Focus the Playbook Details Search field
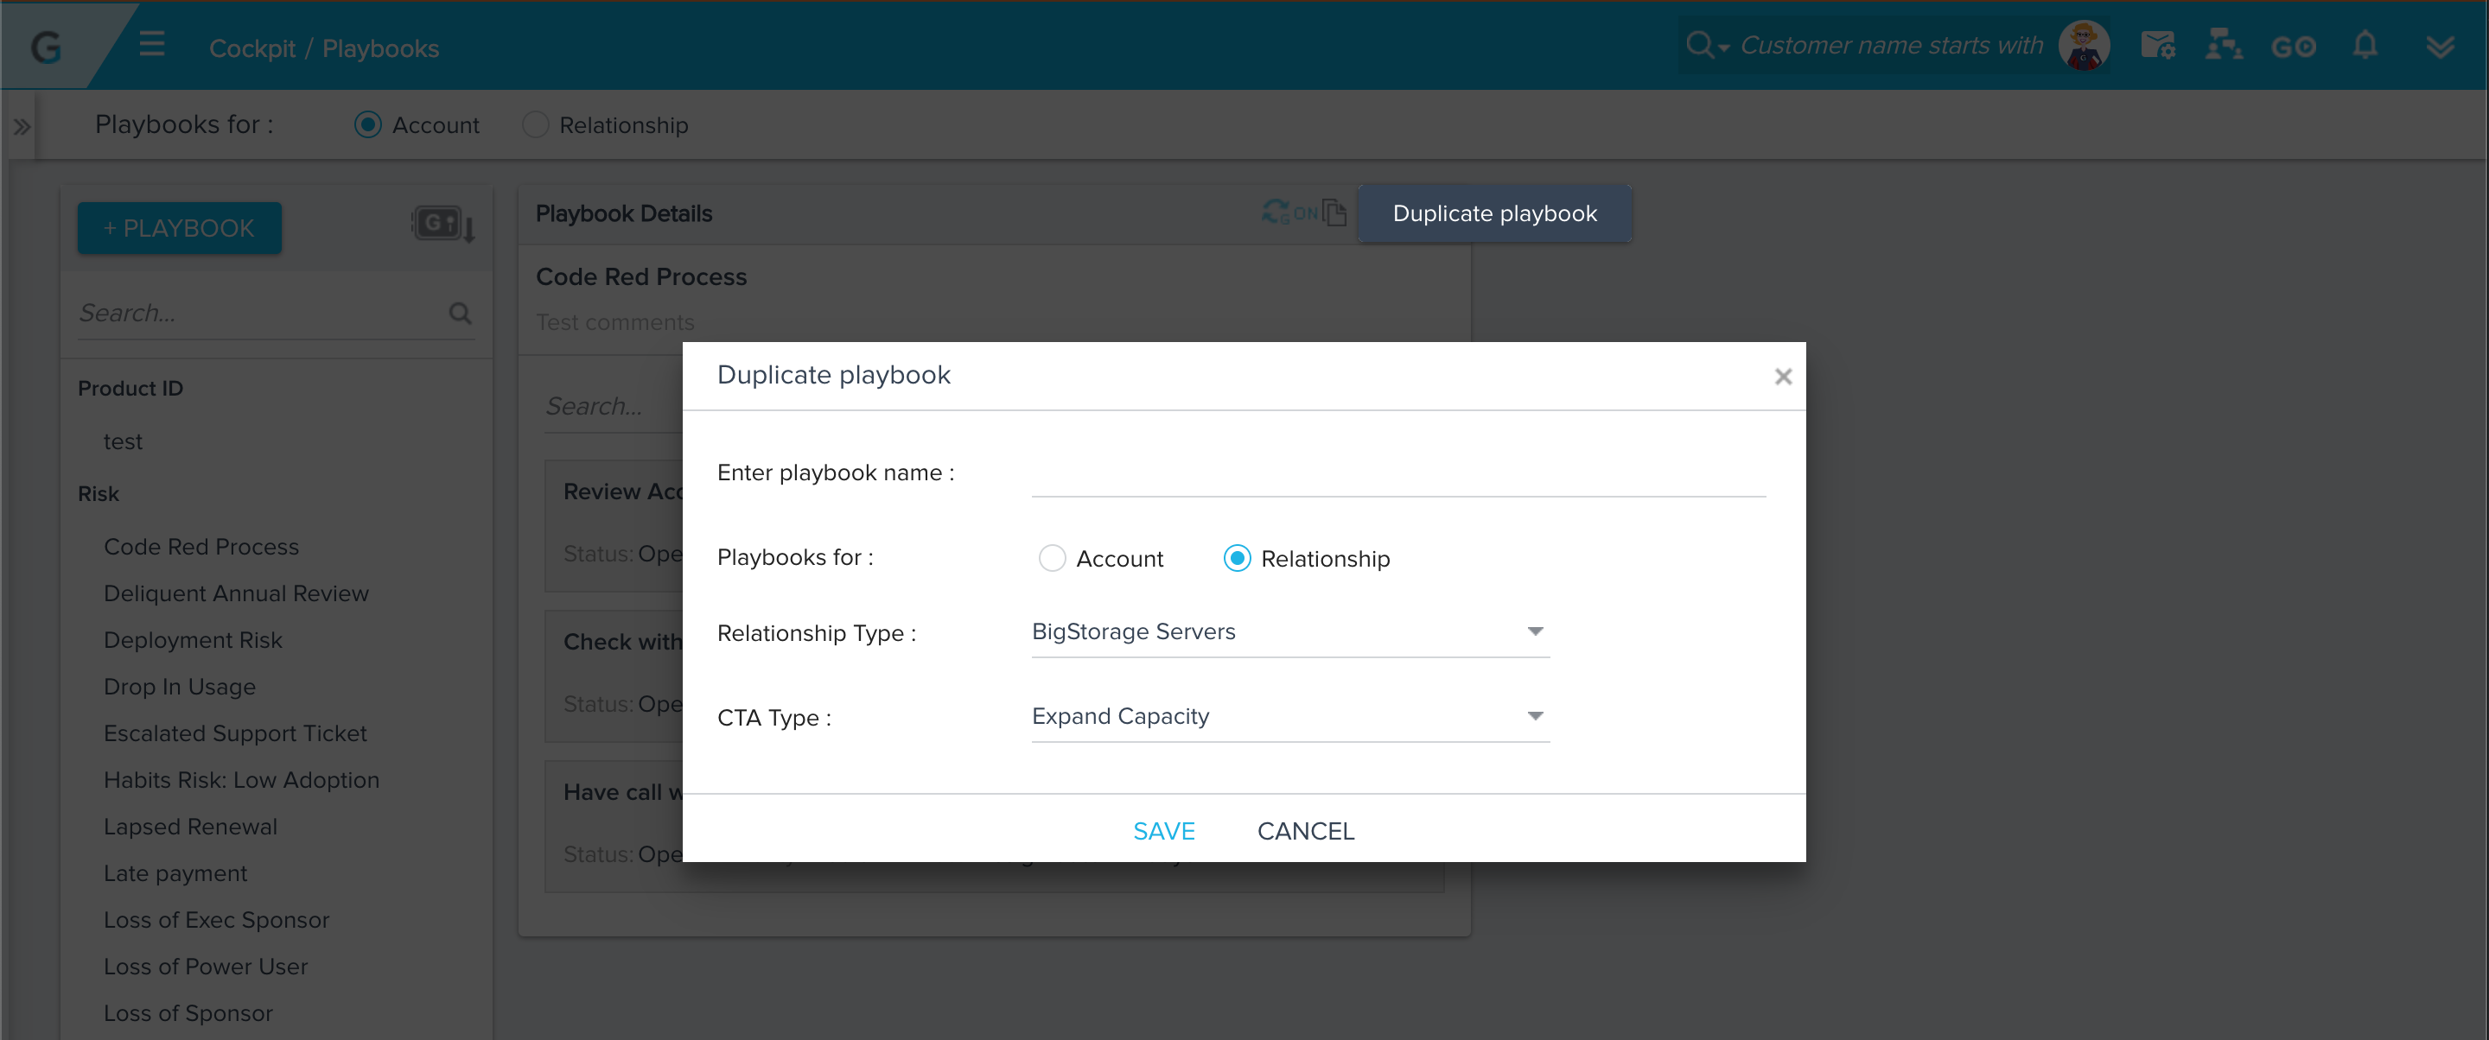 (x=614, y=407)
